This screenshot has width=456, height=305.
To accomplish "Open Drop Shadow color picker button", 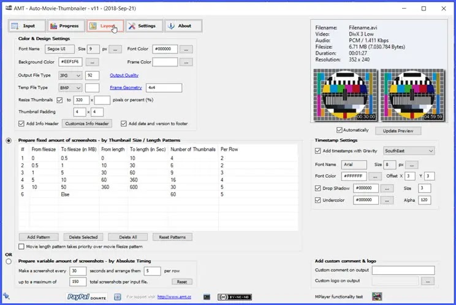I will click(x=387, y=188).
